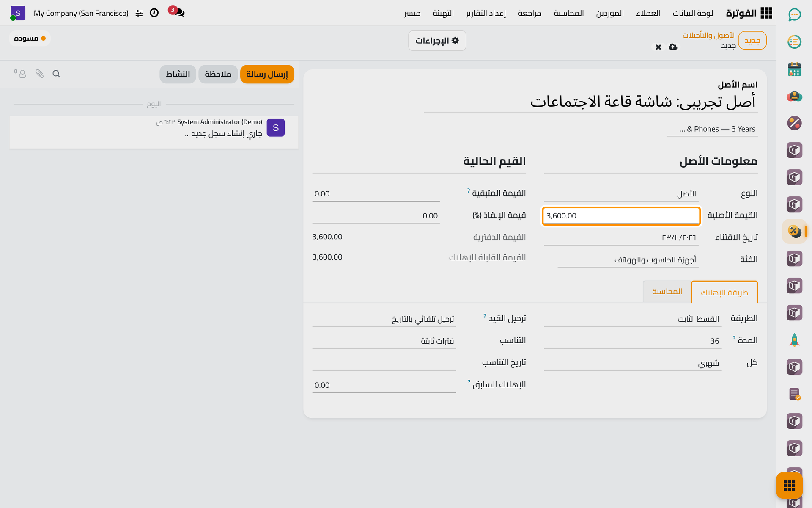Open conversations messages icon with badge 3
This screenshot has height=508, width=812.
[177, 12]
